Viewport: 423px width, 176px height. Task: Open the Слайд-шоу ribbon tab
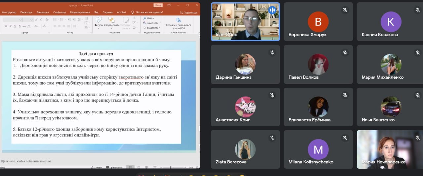point(59,12)
